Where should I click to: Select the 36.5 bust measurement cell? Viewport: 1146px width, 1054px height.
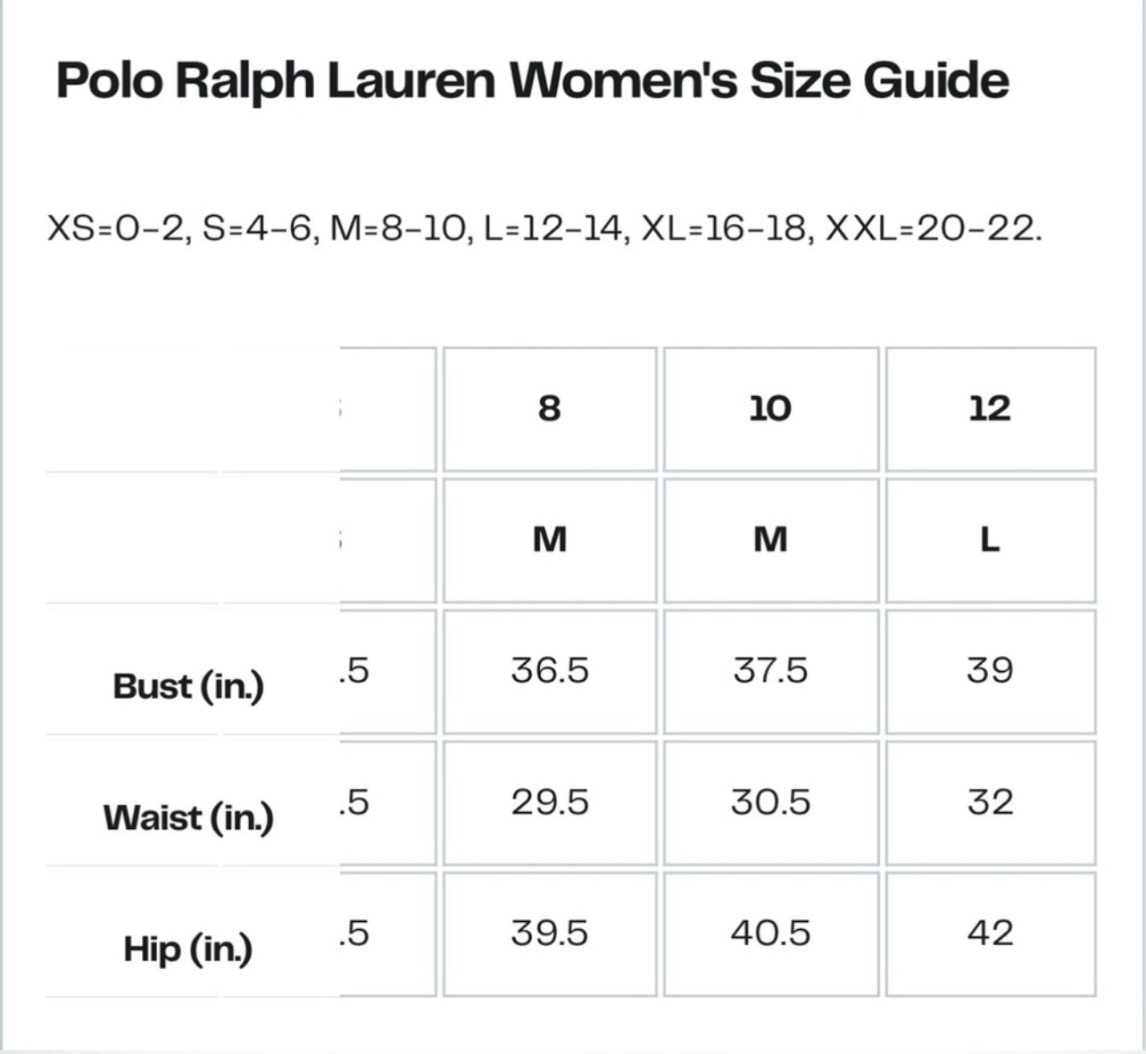coord(550,670)
